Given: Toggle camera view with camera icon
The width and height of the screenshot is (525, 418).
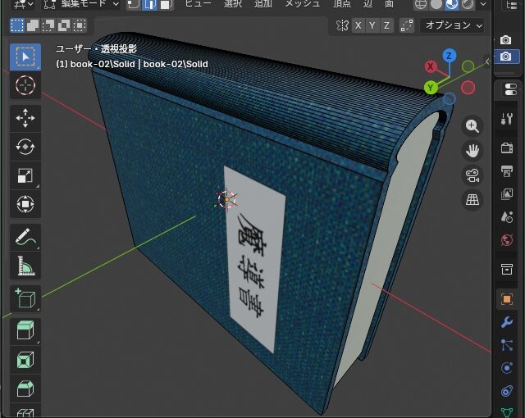Looking at the screenshot, I should coord(472,175).
